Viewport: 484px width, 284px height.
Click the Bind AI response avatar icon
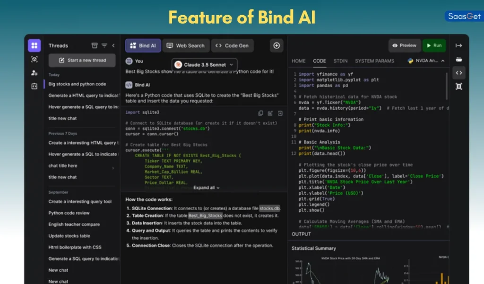tap(129, 85)
